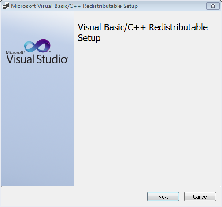Proceed by clicking the Next button

163,196
